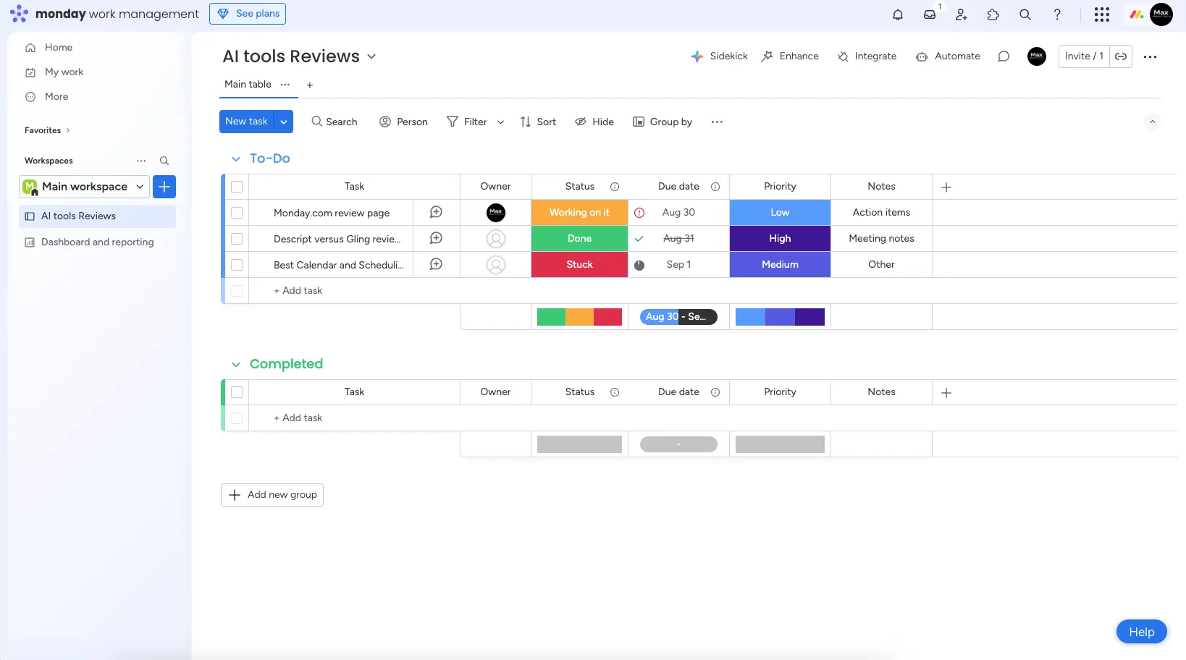The image size is (1186, 660).
Task: Change status of Monday.com review page
Action: pyautogui.click(x=579, y=213)
